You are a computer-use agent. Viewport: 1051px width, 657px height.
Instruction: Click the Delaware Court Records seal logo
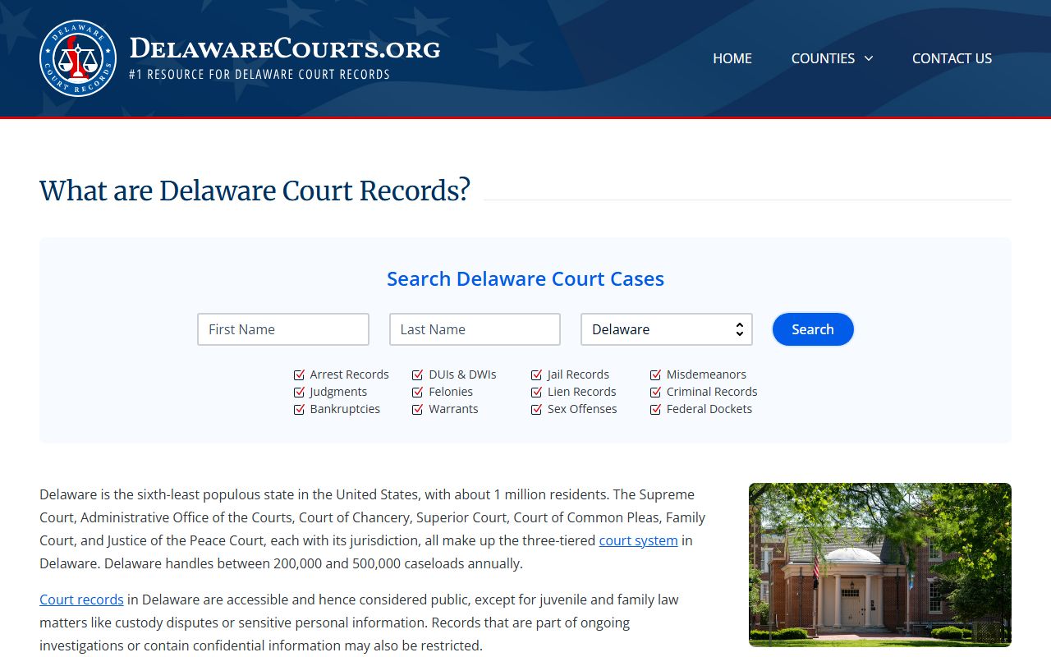pyautogui.click(x=78, y=58)
